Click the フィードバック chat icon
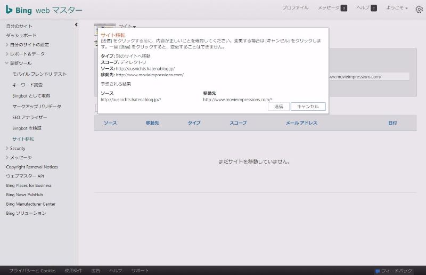Viewport: 426px width, 275px height. coord(378,271)
